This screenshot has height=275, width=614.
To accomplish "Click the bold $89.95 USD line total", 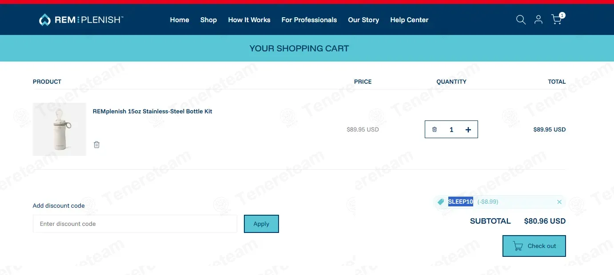I will click(x=550, y=130).
